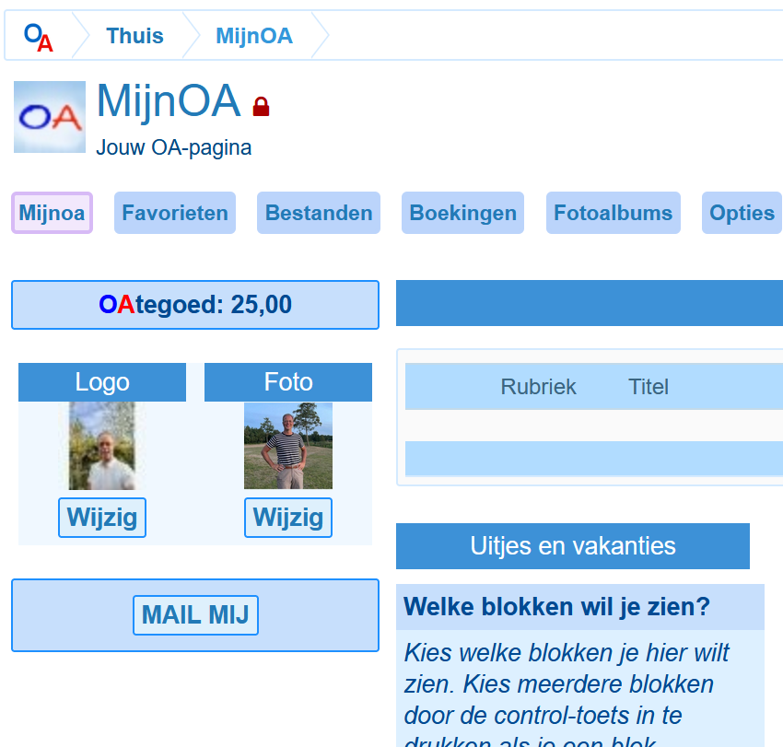Expand the Uitjes en vakanties header

tap(573, 546)
